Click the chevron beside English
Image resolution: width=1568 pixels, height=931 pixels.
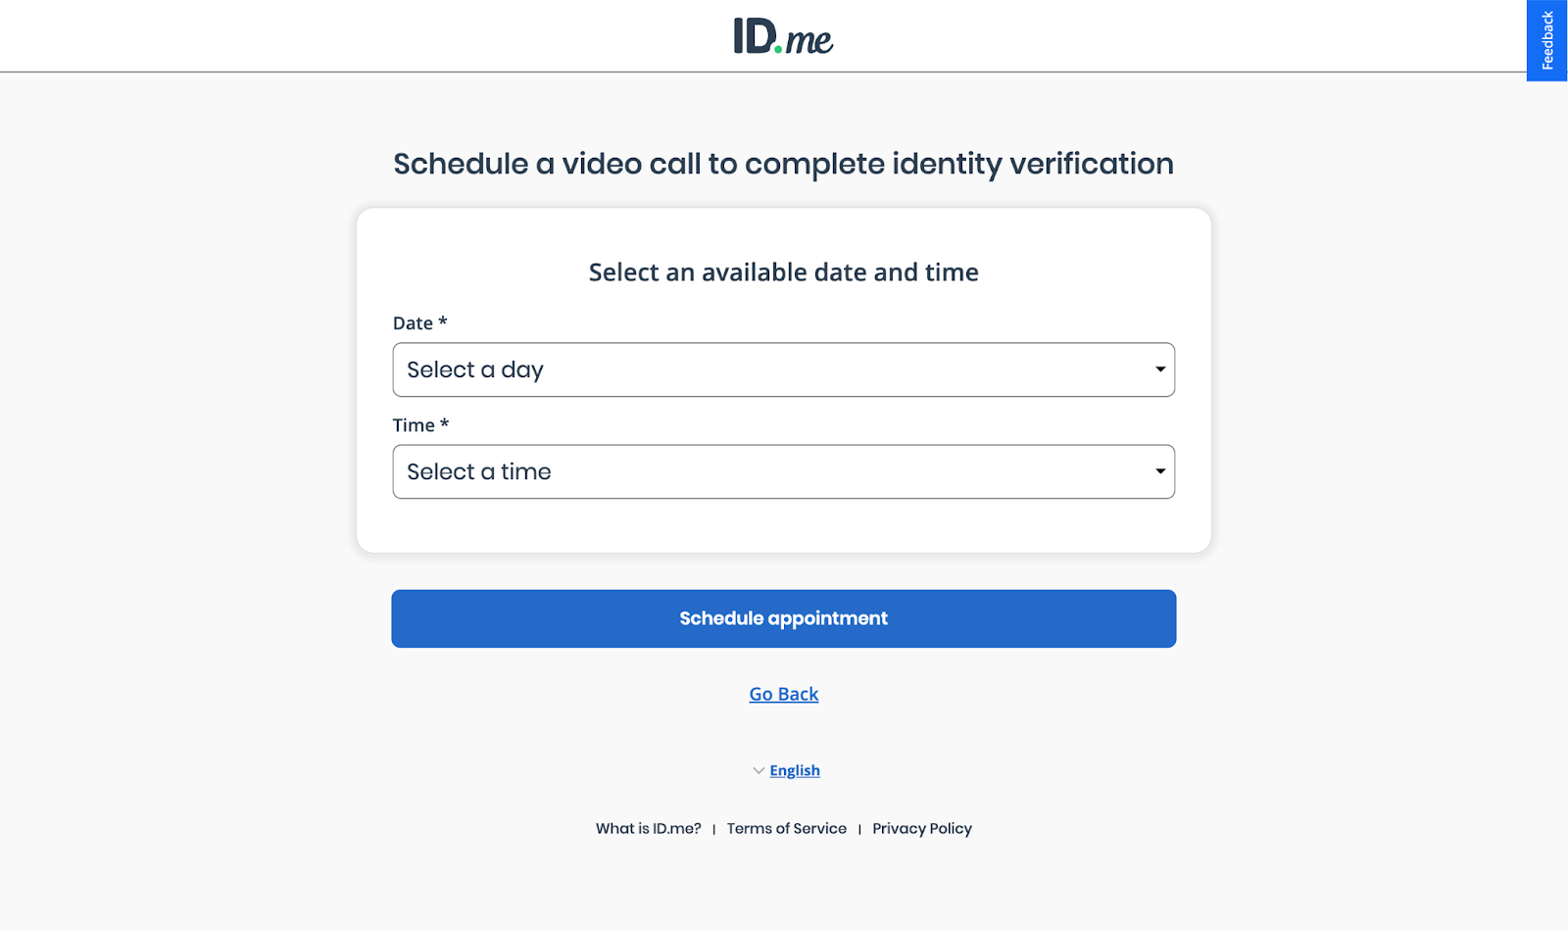point(757,770)
